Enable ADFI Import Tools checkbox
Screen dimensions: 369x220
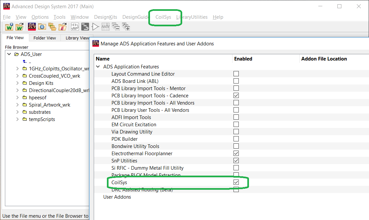(x=236, y=117)
